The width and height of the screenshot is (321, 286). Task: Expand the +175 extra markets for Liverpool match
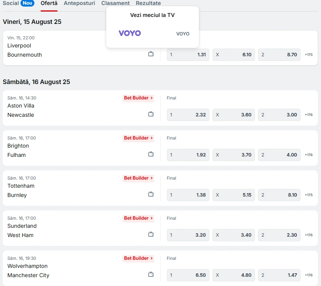[309, 55]
